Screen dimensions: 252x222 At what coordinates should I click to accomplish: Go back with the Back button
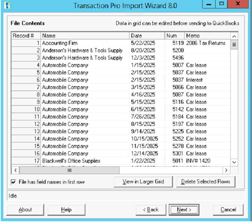pos(151,209)
